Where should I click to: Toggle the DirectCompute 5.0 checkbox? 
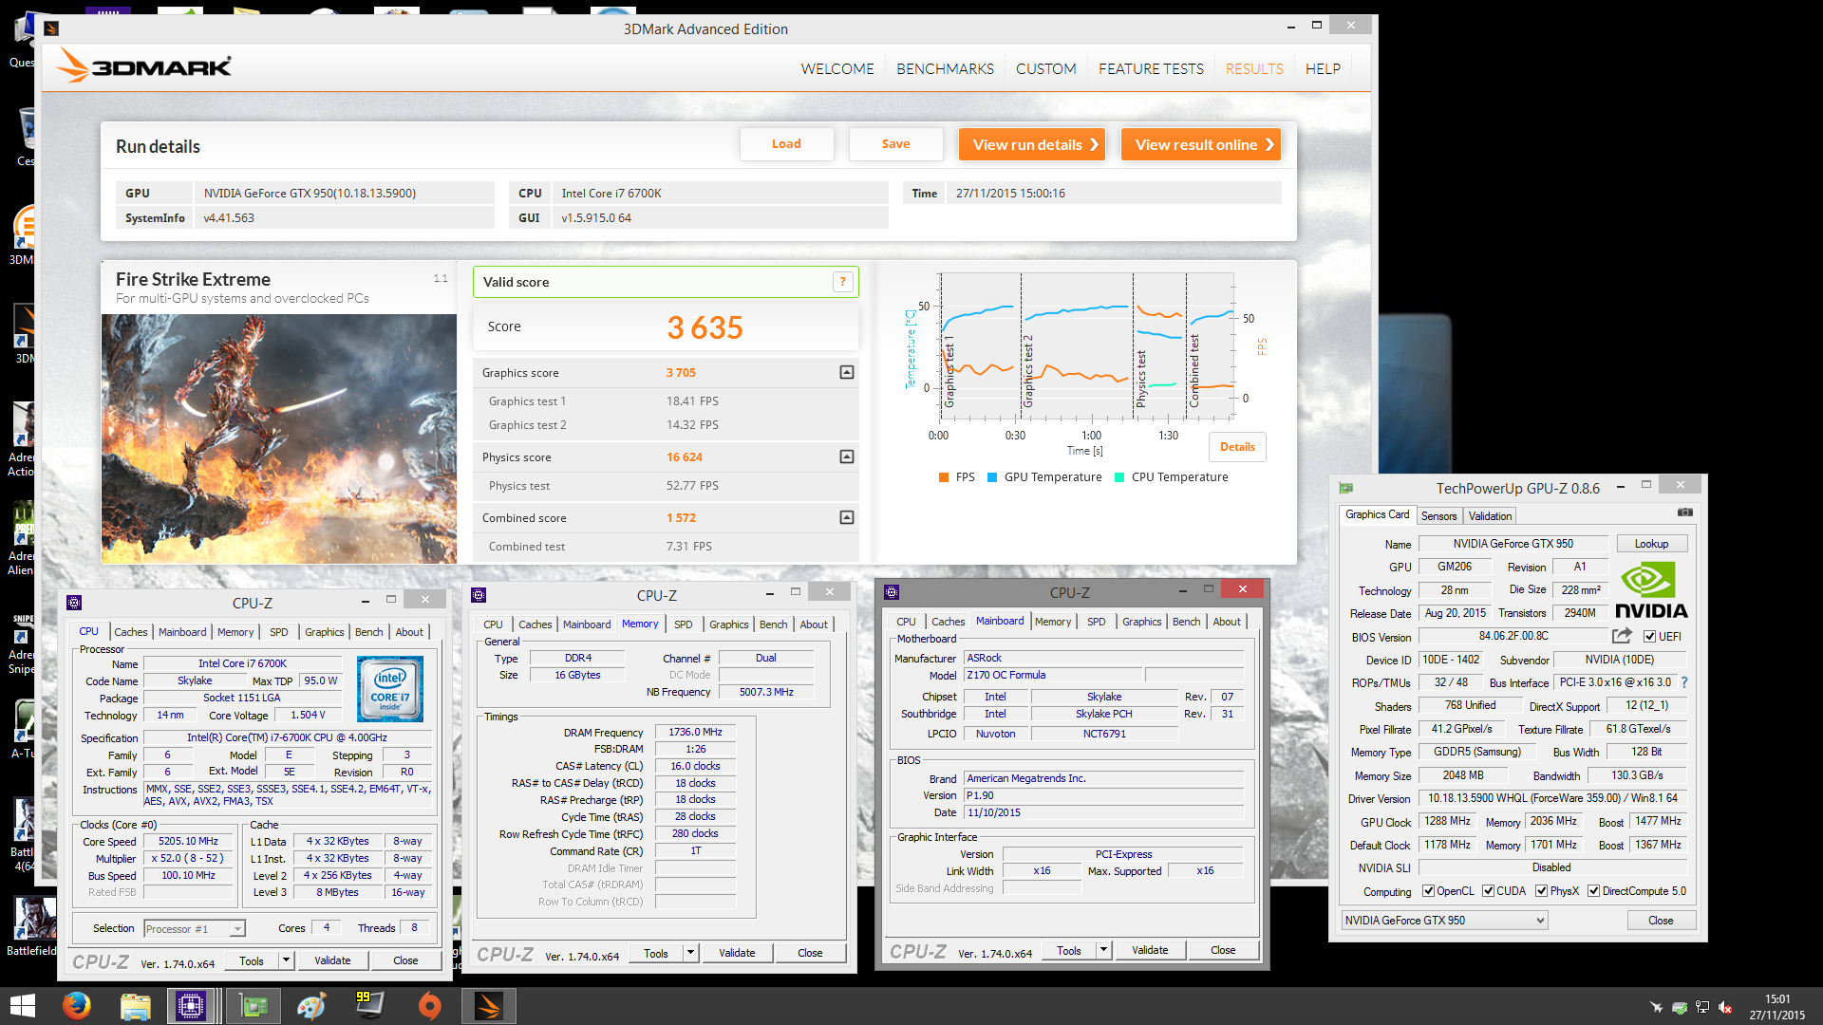(x=1594, y=891)
